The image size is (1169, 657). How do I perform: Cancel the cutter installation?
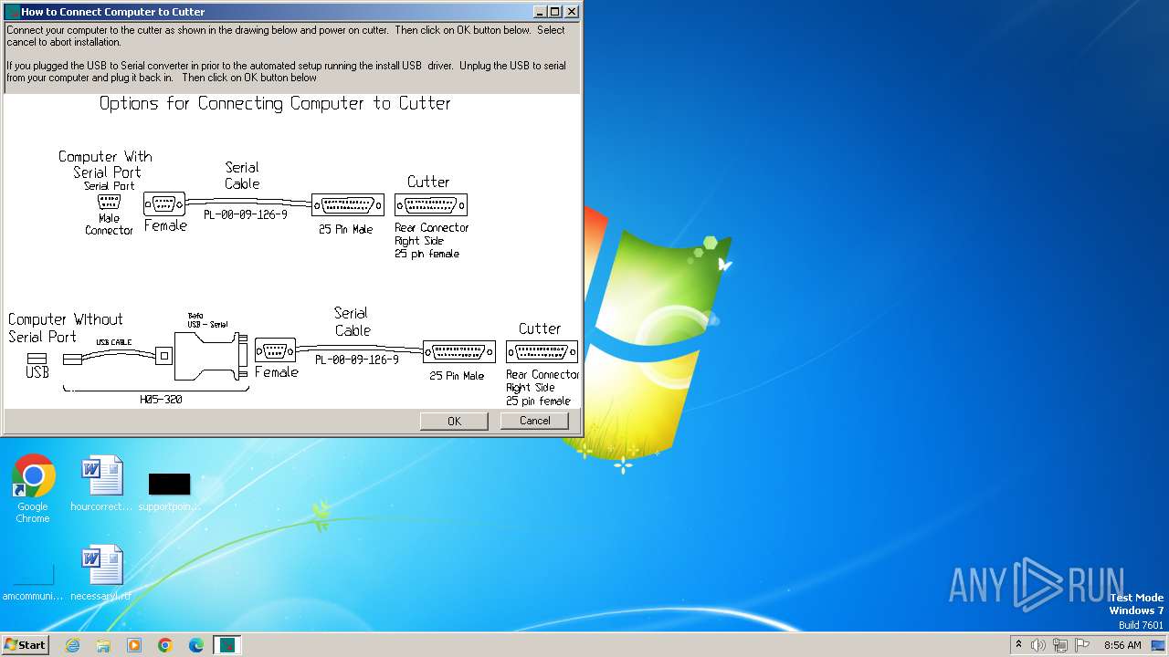coord(534,421)
